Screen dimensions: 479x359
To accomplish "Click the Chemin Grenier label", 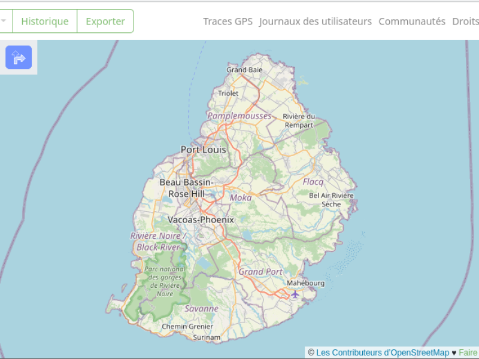I will pos(187,326).
